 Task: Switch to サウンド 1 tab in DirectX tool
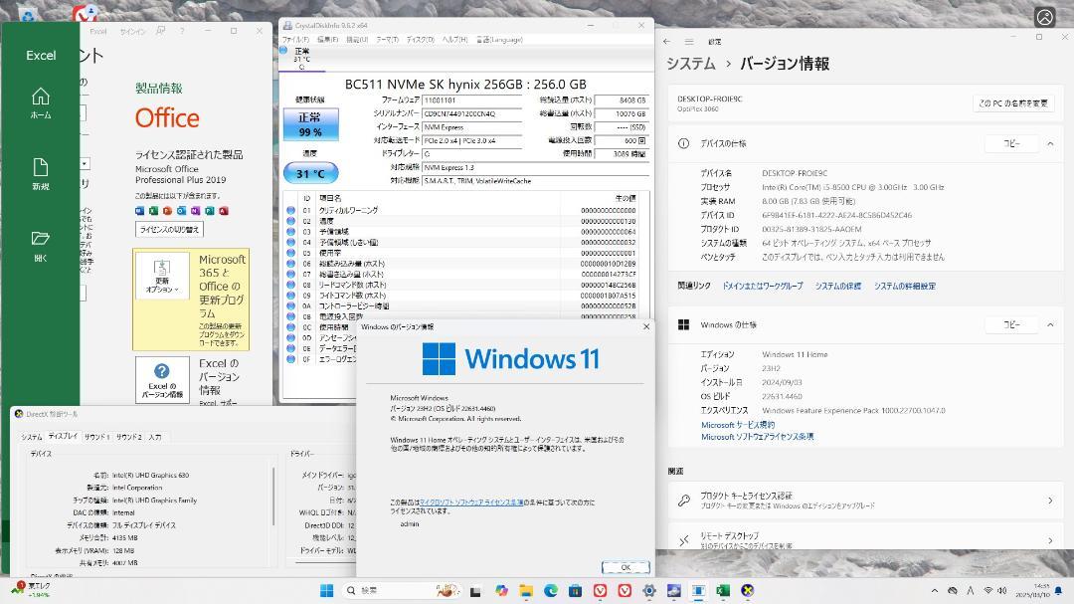point(97,437)
